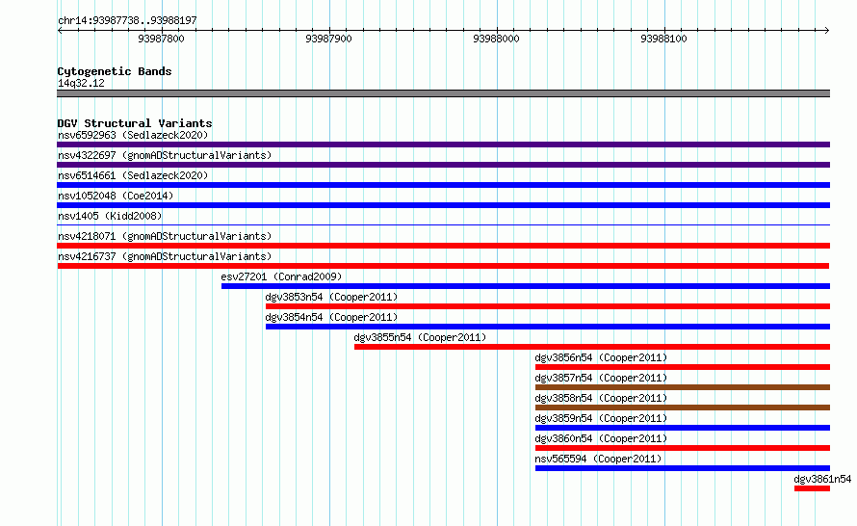Select the brown bar under dgv3858n54

pos(683,408)
